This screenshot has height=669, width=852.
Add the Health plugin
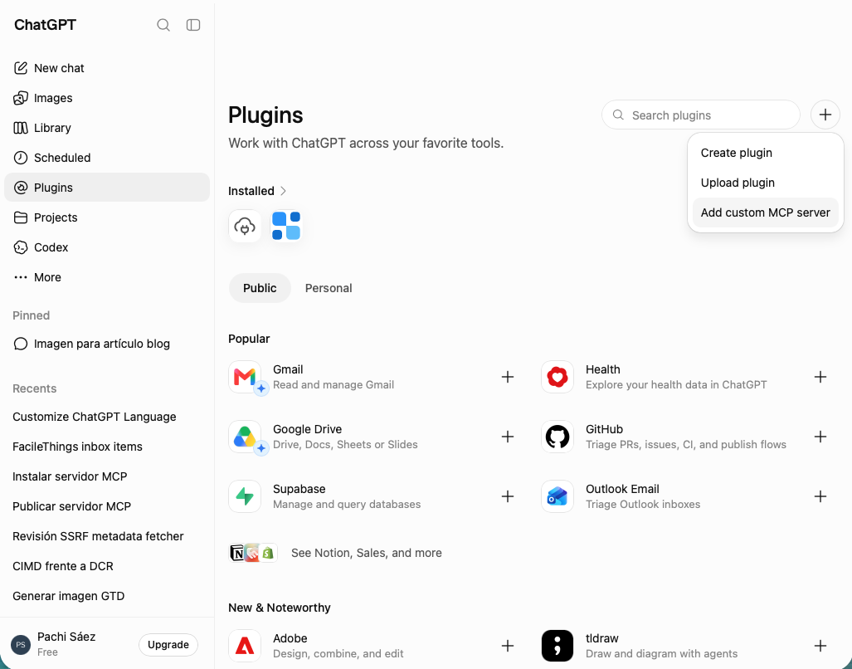click(x=820, y=377)
